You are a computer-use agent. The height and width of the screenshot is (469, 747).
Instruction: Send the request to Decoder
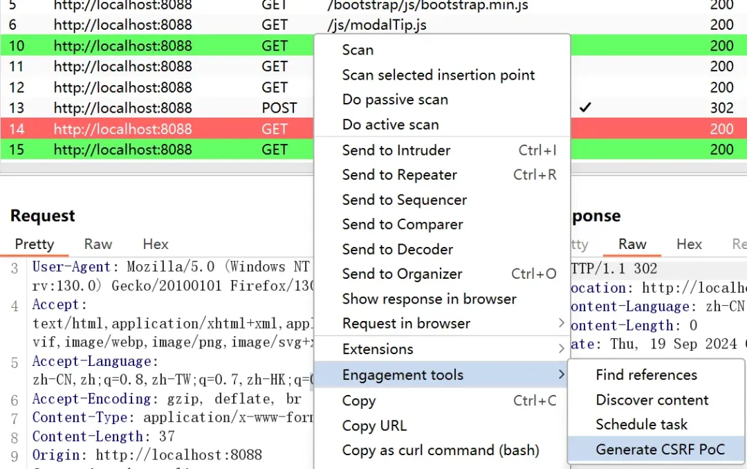click(x=398, y=249)
